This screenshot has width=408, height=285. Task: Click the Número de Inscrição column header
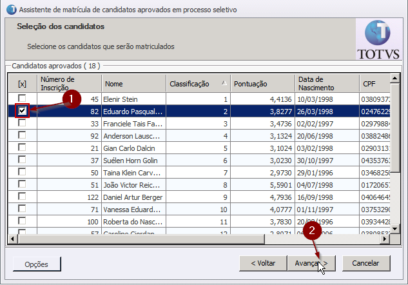click(69, 83)
